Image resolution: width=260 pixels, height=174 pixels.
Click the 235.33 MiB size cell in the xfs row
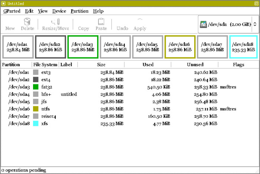point(112,123)
